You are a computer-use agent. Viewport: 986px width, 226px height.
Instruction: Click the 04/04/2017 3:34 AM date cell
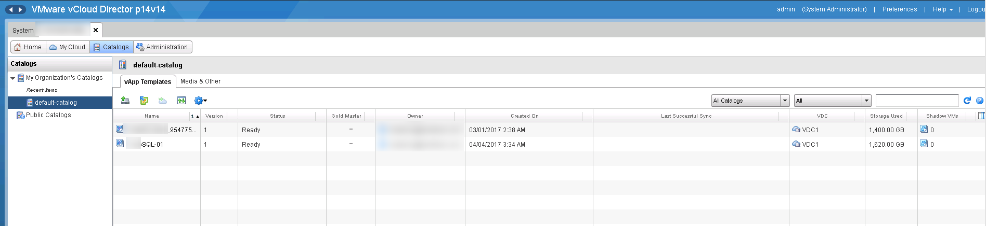[497, 145]
